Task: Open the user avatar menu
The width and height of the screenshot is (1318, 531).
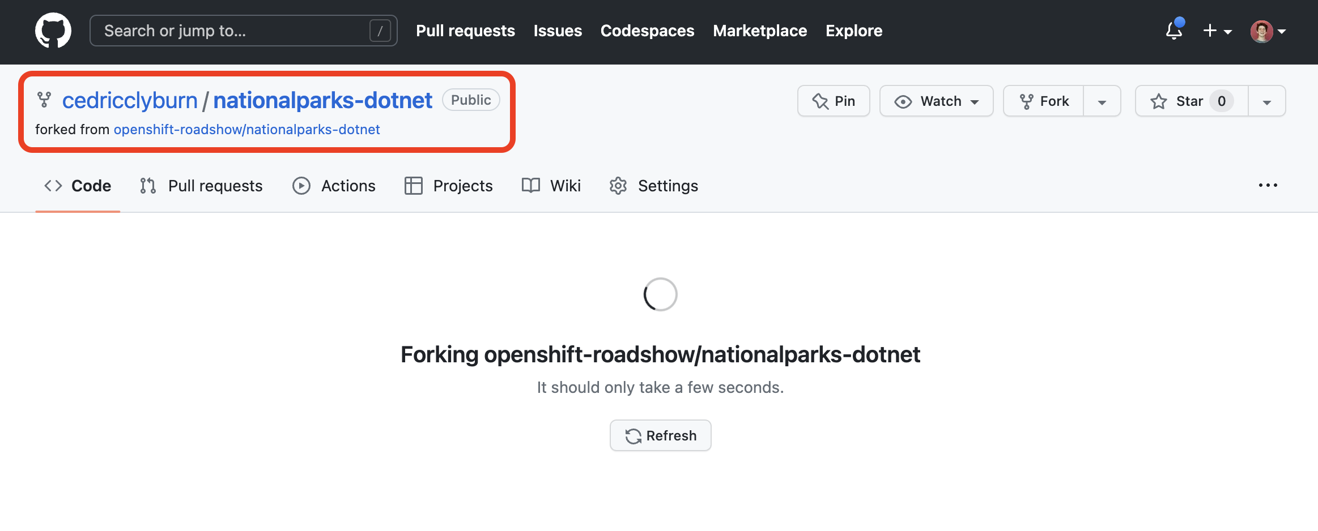Action: pyautogui.click(x=1268, y=31)
